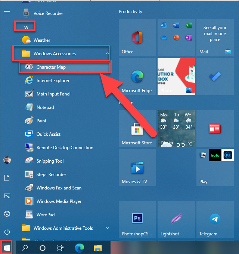Open taskbar Search magnifier
The height and width of the screenshot is (254, 239).
[x=25, y=248]
